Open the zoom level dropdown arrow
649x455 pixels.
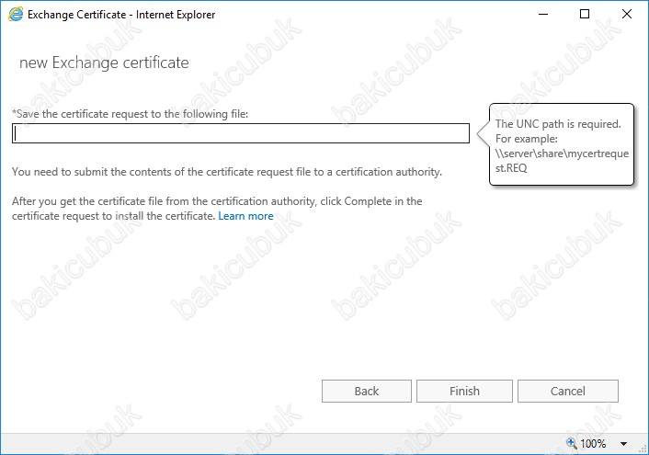[623, 444]
